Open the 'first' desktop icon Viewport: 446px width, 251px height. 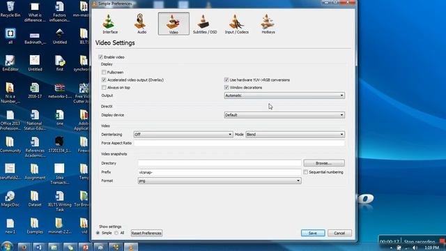pos(59,63)
